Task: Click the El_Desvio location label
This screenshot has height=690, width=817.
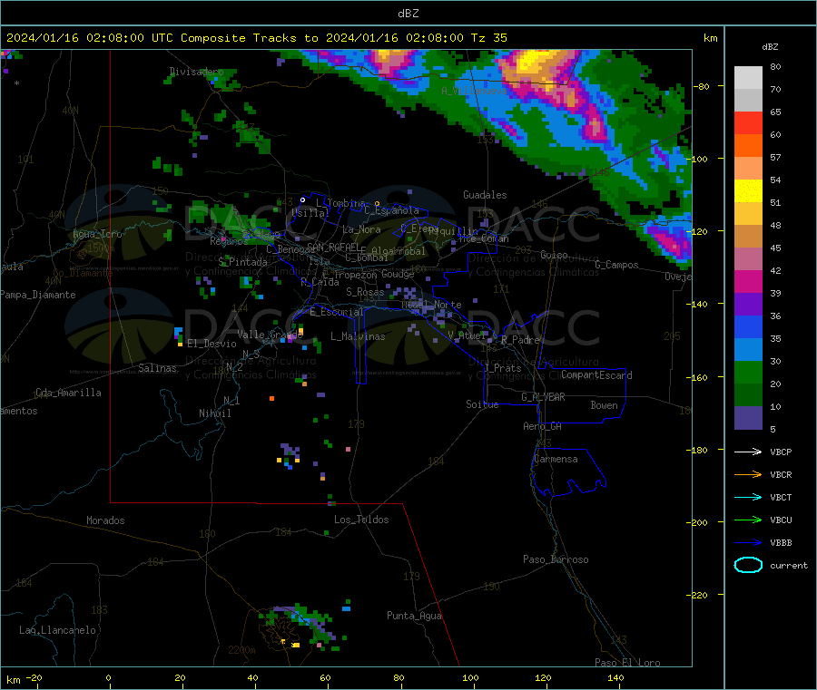Action: click(x=212, y=344)
